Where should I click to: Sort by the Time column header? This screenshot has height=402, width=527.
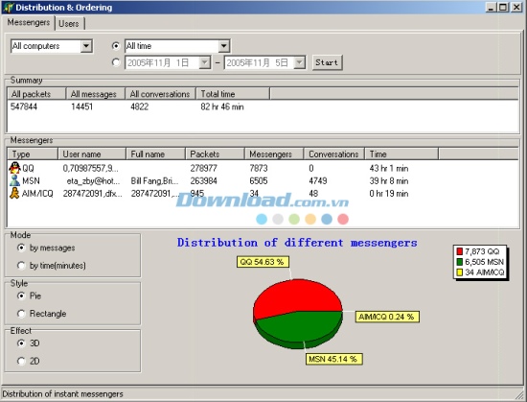click(x=401, y=154)
